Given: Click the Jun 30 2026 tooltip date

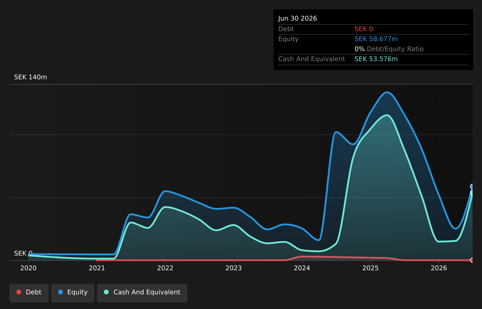Looking at the screenshot, I should coord(298,19).
